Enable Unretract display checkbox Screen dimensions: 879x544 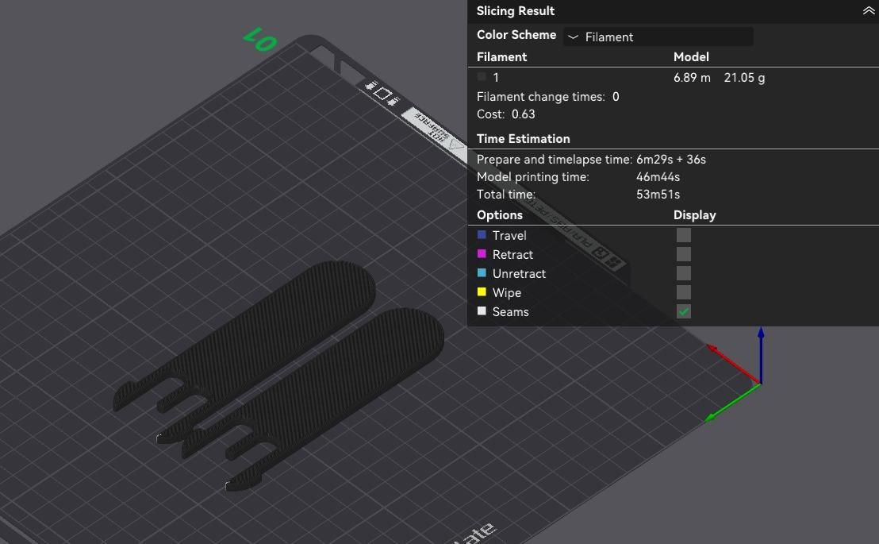[683, 273]
